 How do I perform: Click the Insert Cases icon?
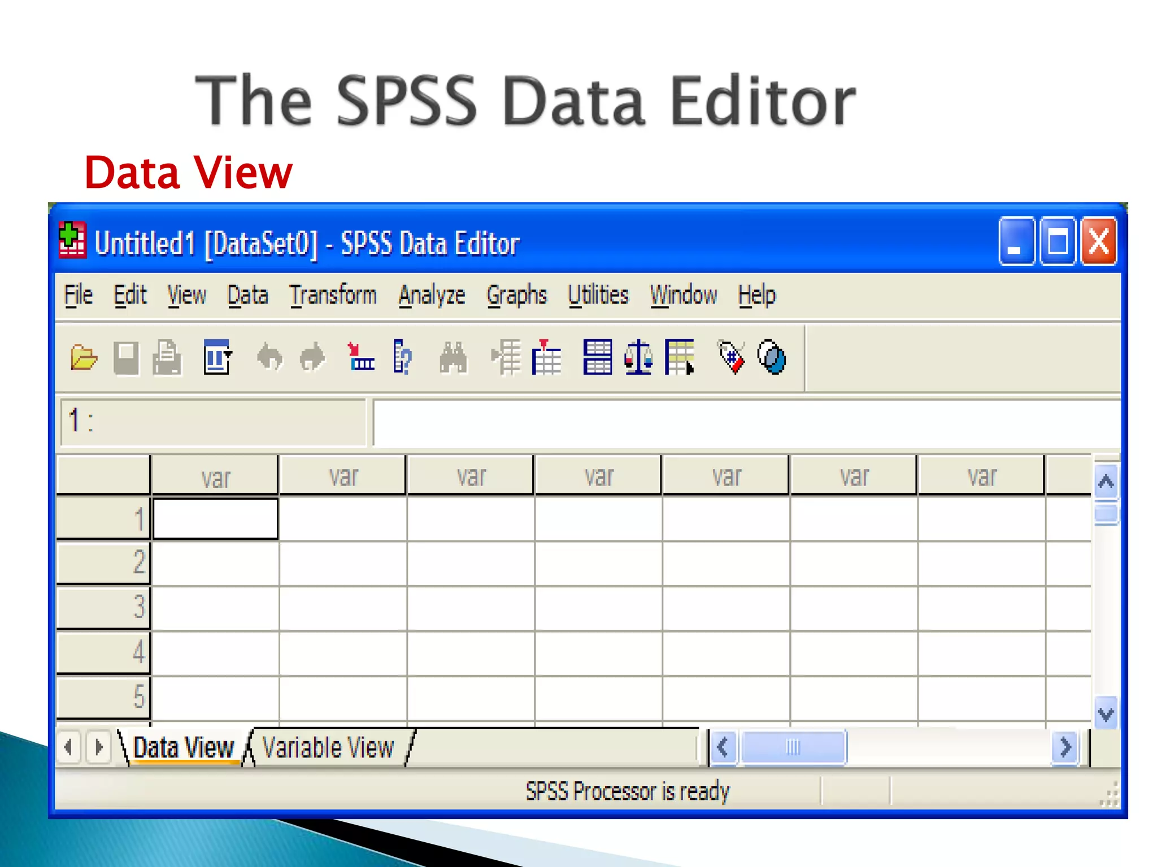(506, 357)
